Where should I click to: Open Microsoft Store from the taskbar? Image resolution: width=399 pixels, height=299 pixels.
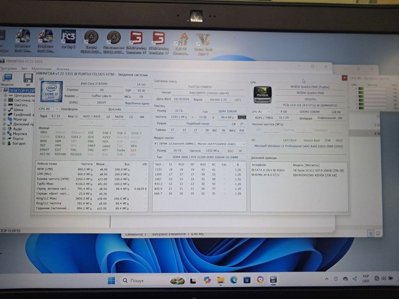(247, 280)
